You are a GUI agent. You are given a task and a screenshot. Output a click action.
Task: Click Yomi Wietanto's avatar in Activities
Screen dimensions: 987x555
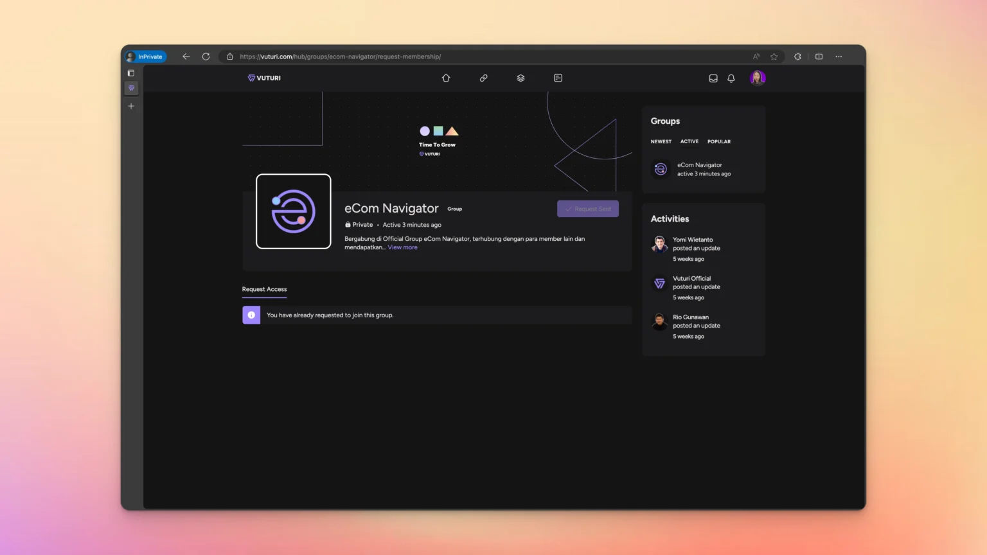tap(659, 244)
